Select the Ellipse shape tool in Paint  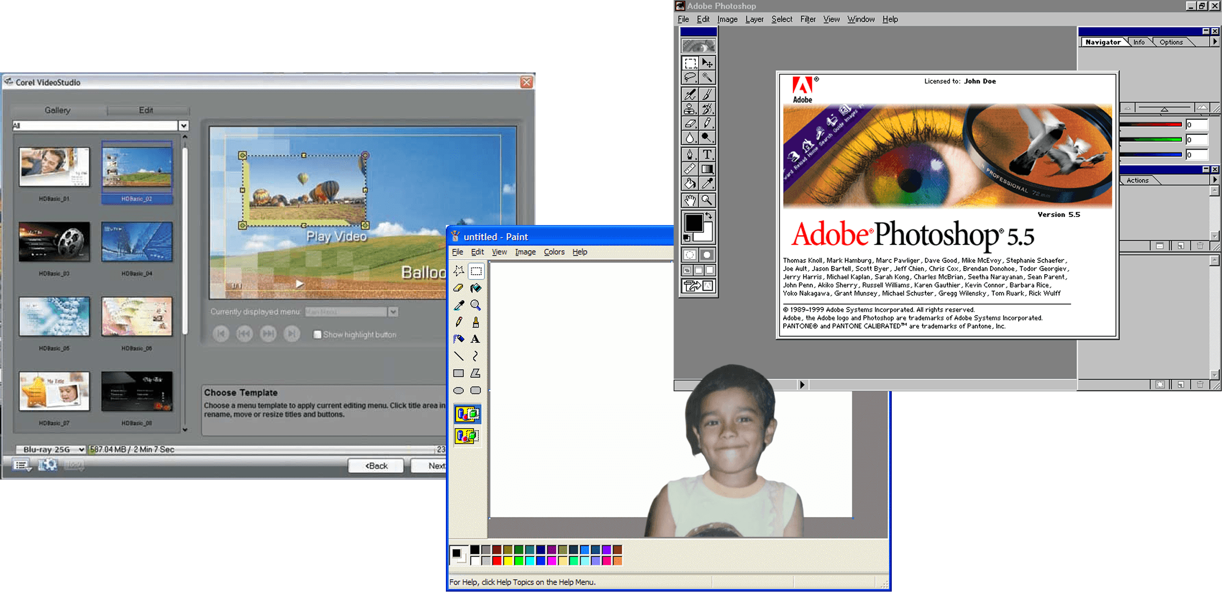click(458, 391)
